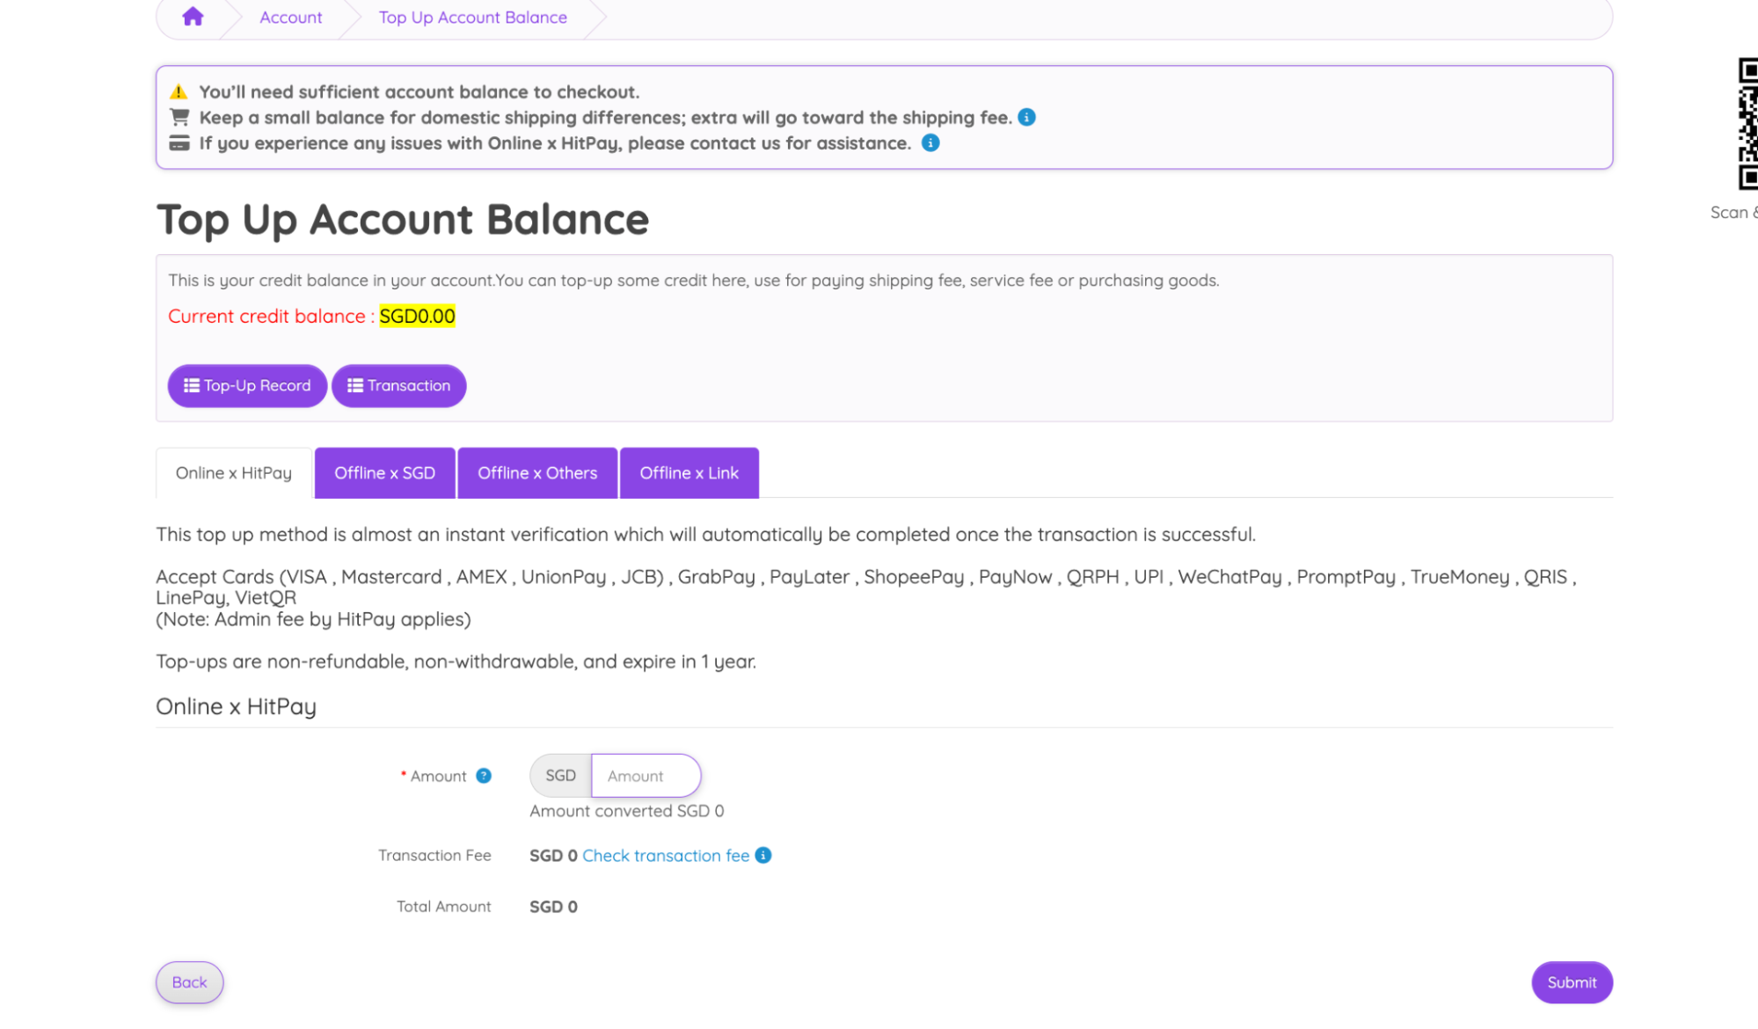1758x1029 pixels.
Task: Click the Amount input field
Action: [x=645, y=776]
